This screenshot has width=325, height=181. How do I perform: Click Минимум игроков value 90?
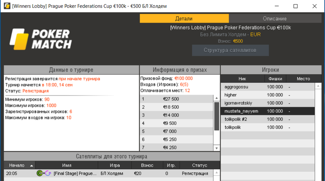47,99
